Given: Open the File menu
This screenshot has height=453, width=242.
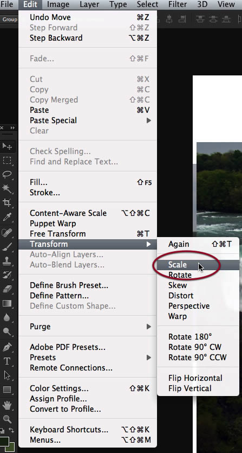Looking at the screenshot, I should tap(7, 4).
